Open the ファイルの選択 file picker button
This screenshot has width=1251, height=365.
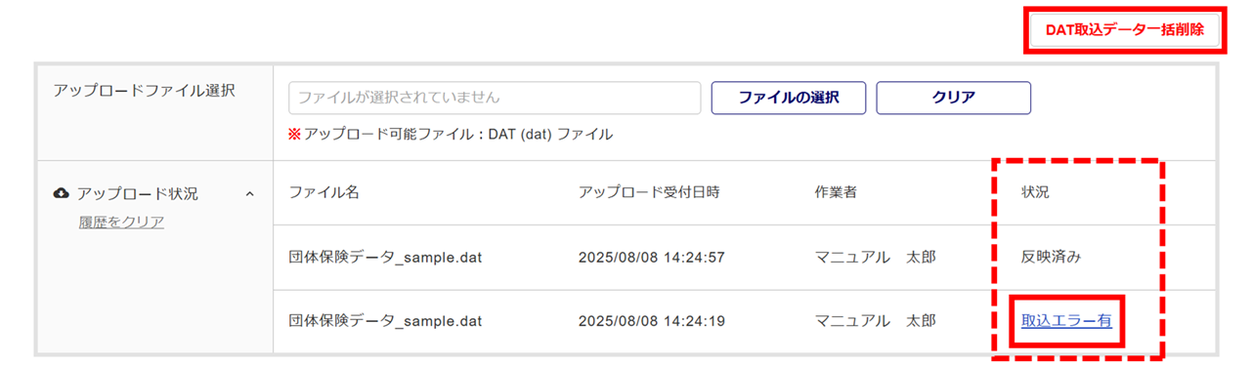pos(788,98)
